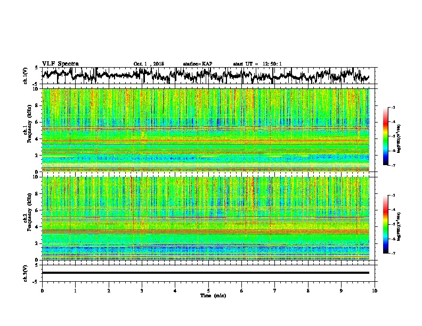Click the "-3" label on upper colorbar

coord(393,108)
